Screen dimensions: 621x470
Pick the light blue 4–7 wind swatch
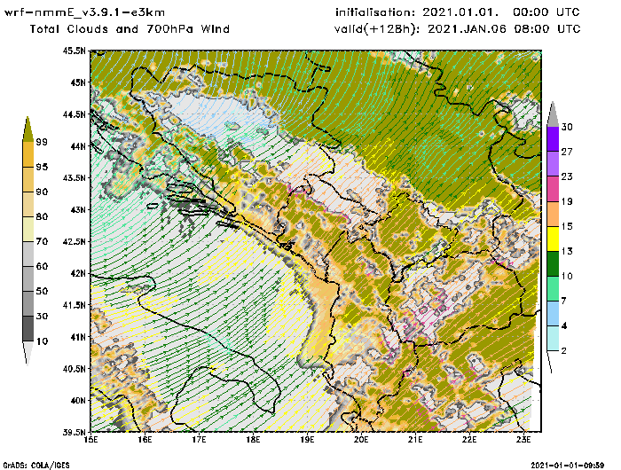553,314
